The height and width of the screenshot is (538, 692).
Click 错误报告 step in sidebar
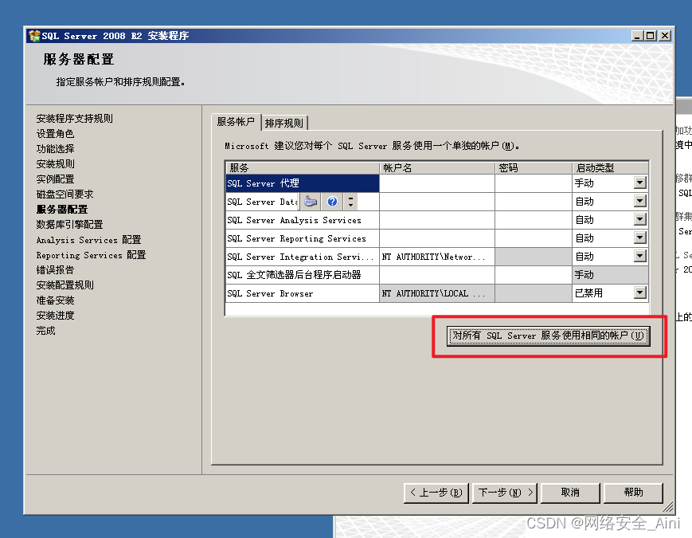tap(55, 270)
